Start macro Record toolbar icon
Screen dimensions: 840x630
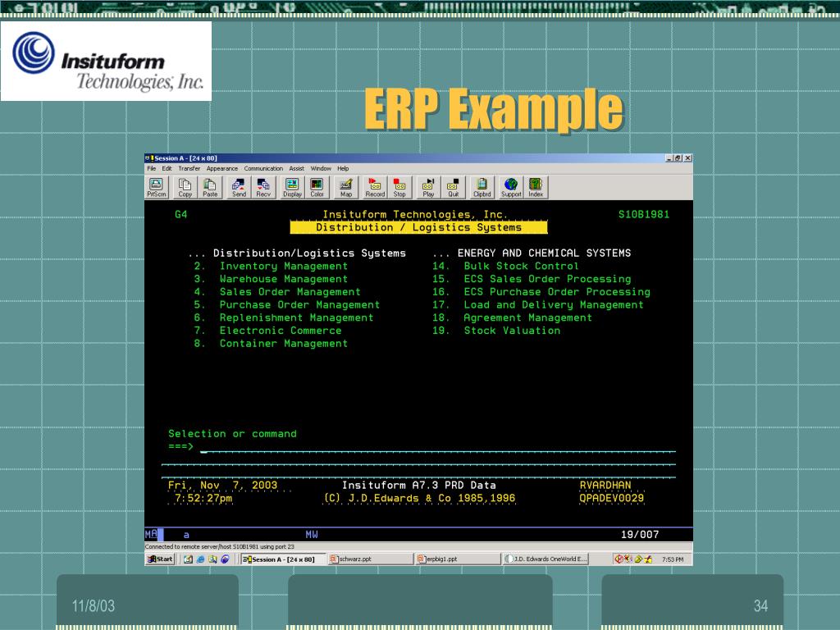pos(375,188)
